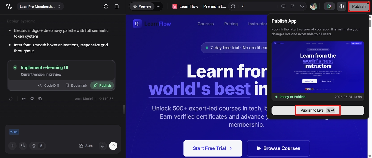Click the green rocket Publish button in chat
The image size is (372, 158).
pos(102,85)
